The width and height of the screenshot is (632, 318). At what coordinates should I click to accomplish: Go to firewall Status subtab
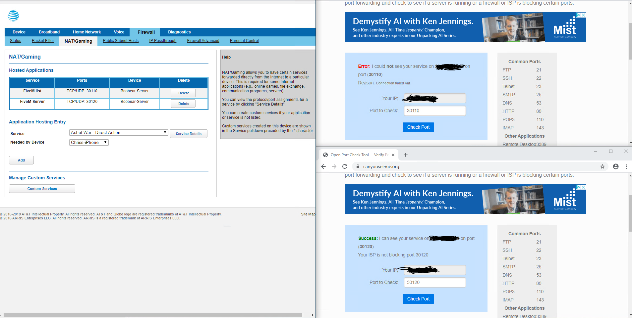16,41
